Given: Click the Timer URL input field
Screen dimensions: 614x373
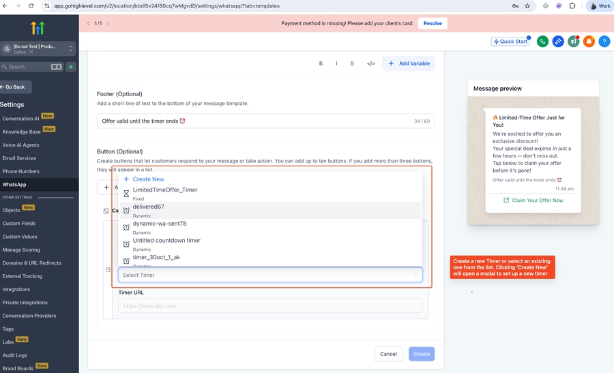Looking at the screenshot, I should [270, 306].
